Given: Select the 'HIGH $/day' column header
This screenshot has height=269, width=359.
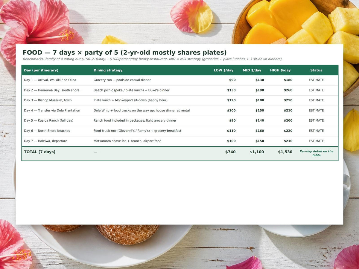Looking at the screenshot, I should coord(280,70).
